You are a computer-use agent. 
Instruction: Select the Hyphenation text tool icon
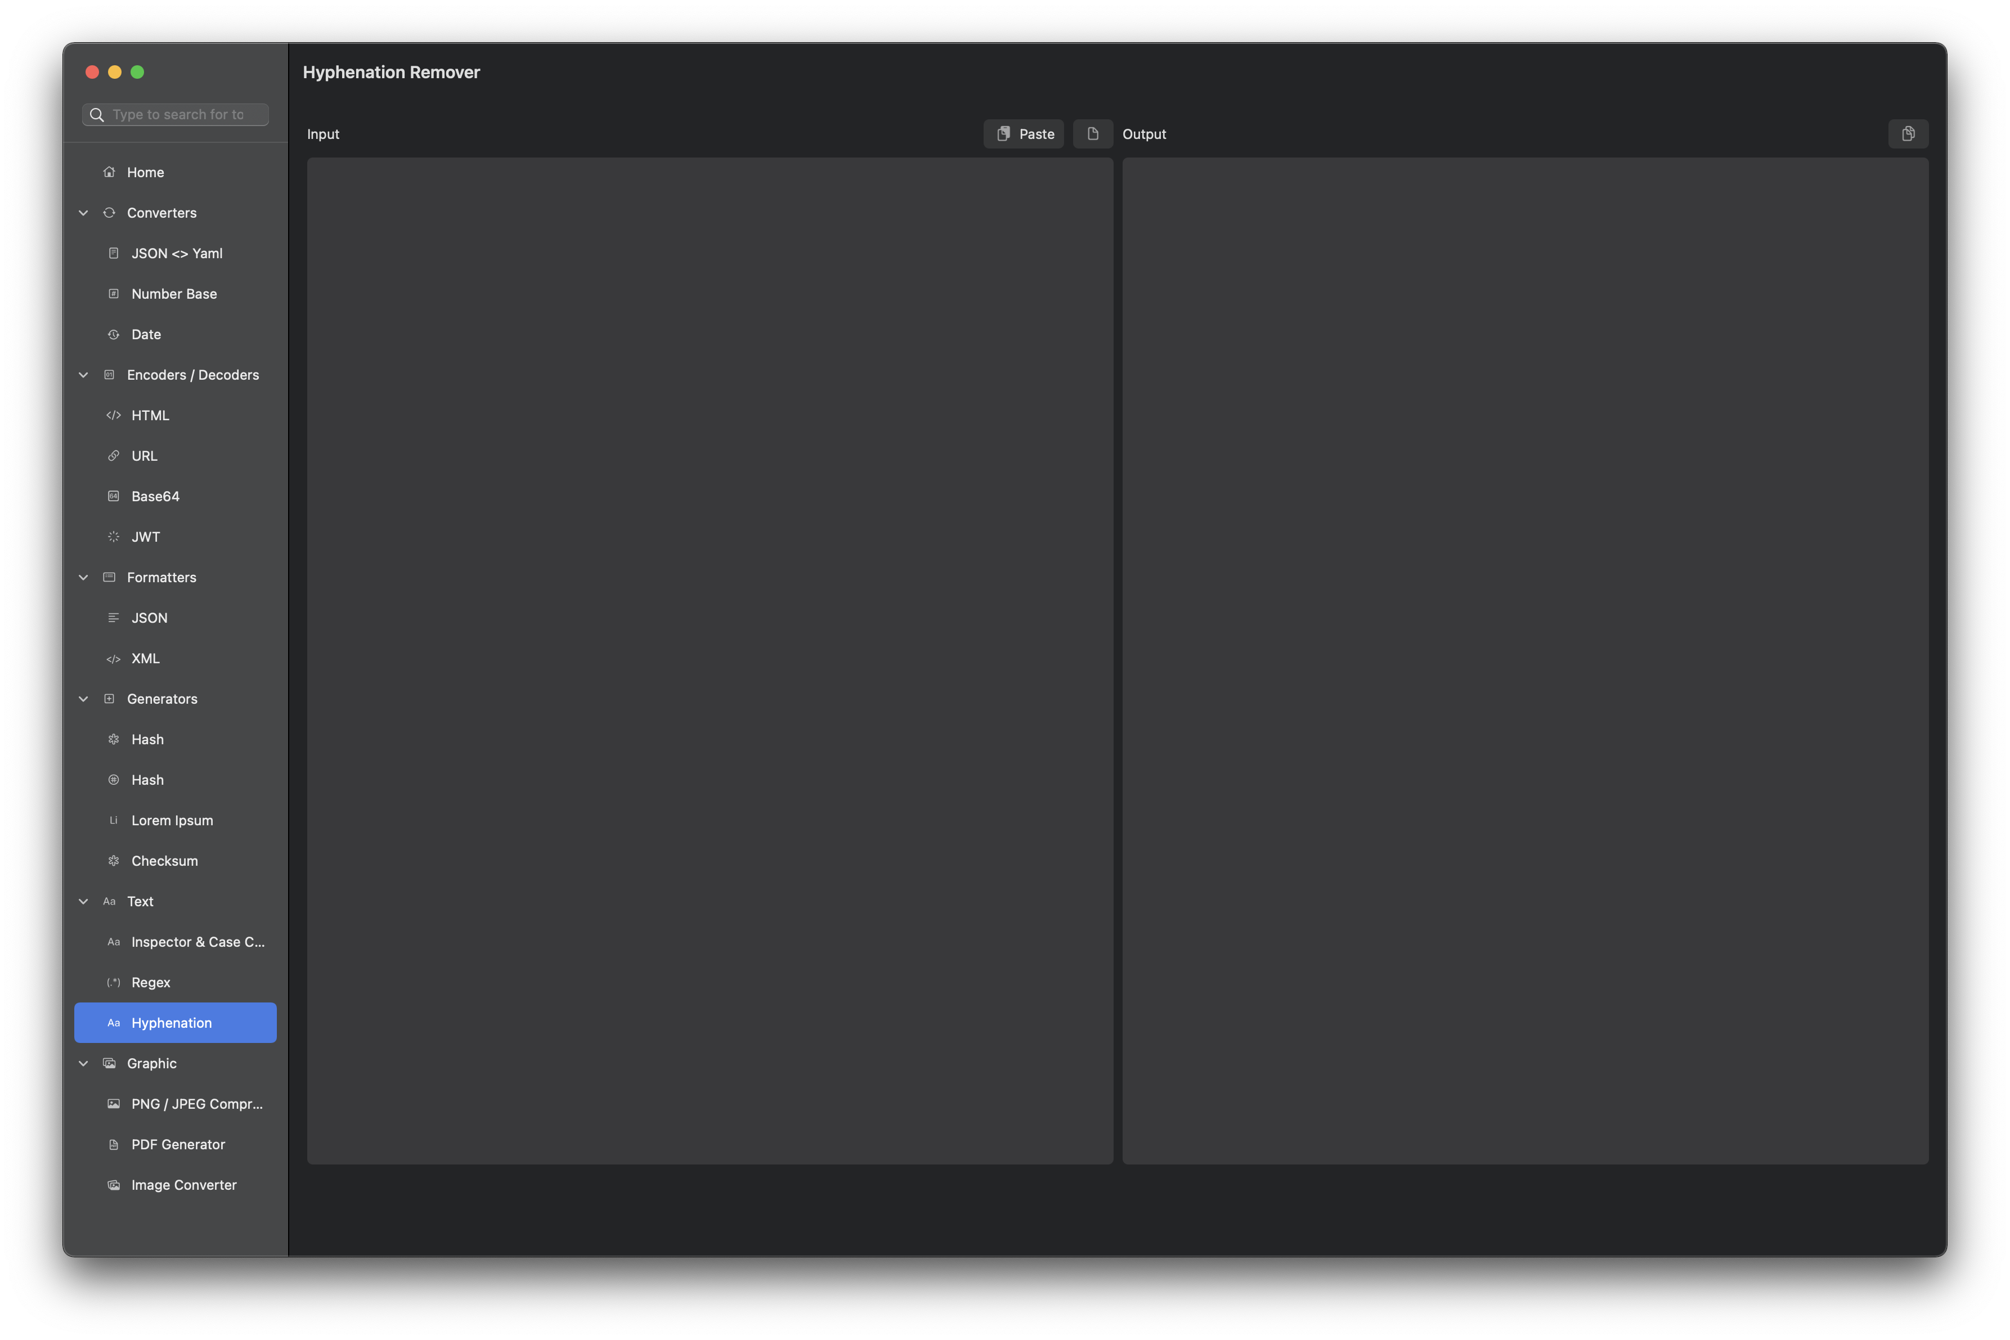114,1023
